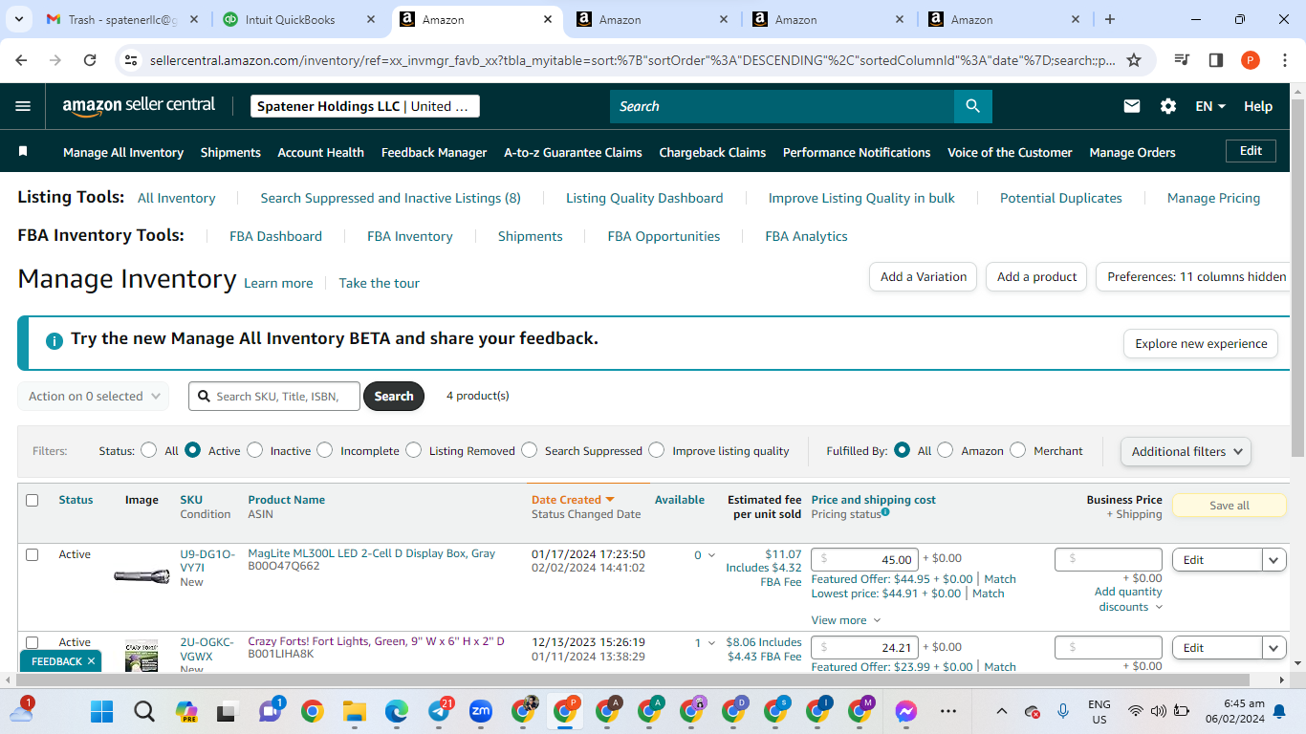This screenshot has width=1306, height=734.
Task: Open the Windows Start menu
Action: tap(101, 711)
